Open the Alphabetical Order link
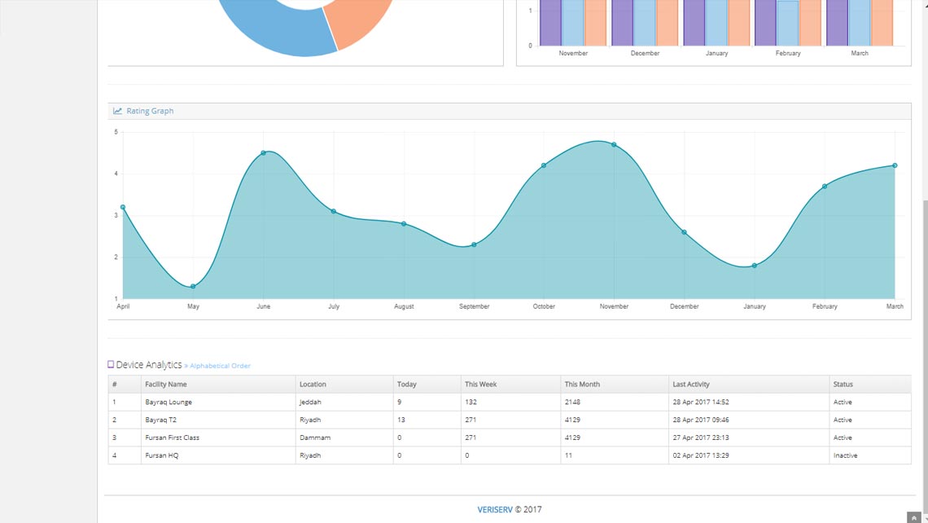 click(221, 367)
